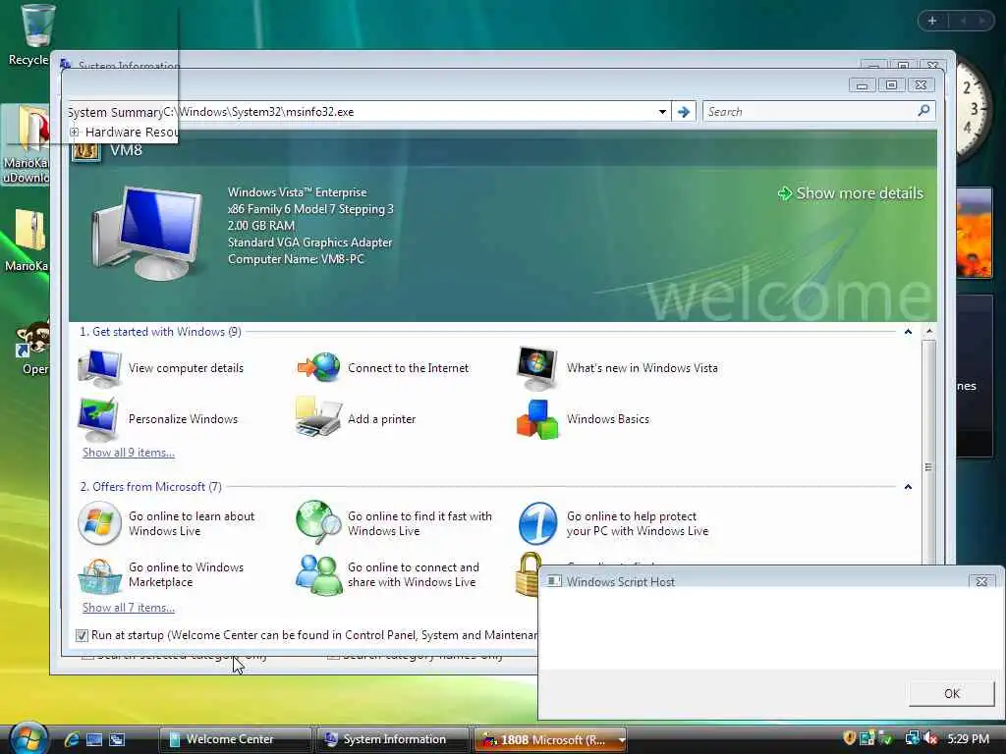Image resolution: width=1006 pixels, height=754 pixels.
Task: Click the scrollbar up arrow
Action: pyautogui.click(x=928, y=331)
